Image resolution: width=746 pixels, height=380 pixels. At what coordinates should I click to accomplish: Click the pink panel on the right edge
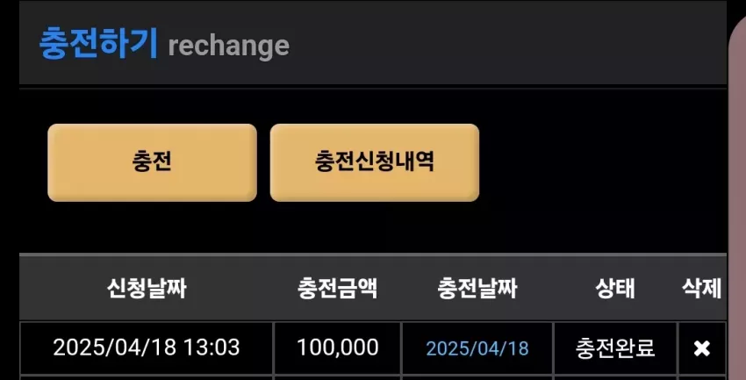point(737,200)
